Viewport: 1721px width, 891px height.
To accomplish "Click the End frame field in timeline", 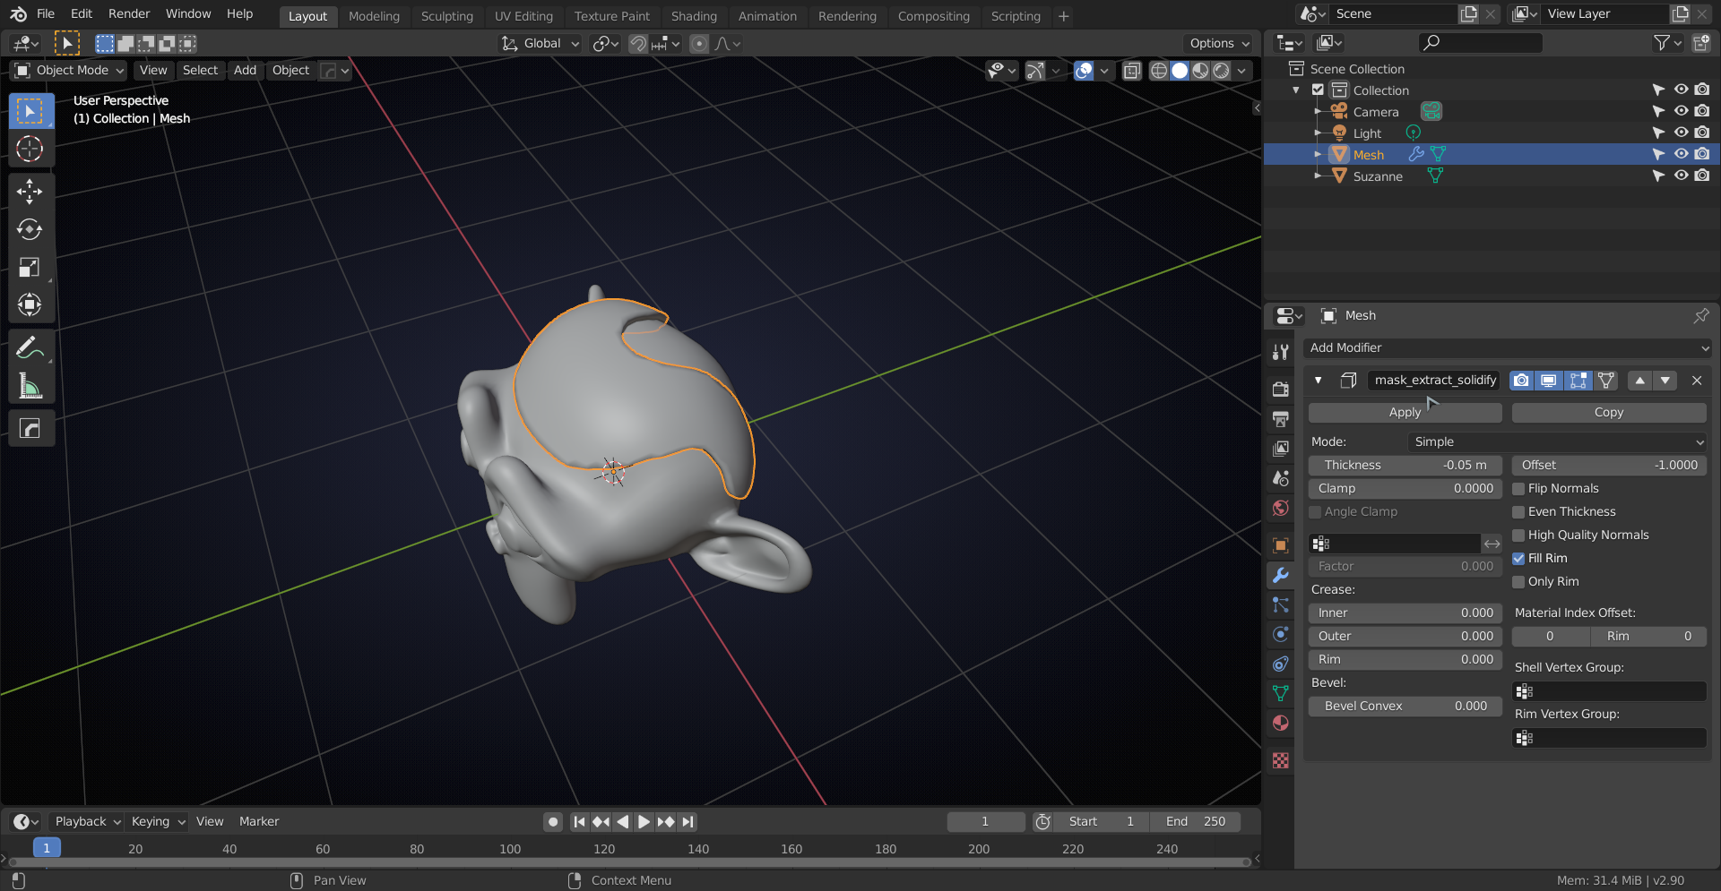I will (x=1195, y=822).
